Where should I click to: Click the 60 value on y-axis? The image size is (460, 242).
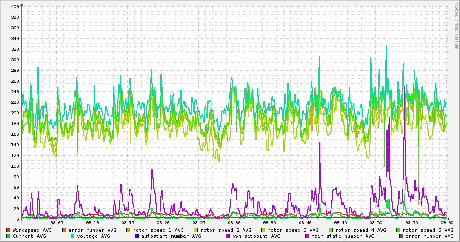(x=16, y=187)
